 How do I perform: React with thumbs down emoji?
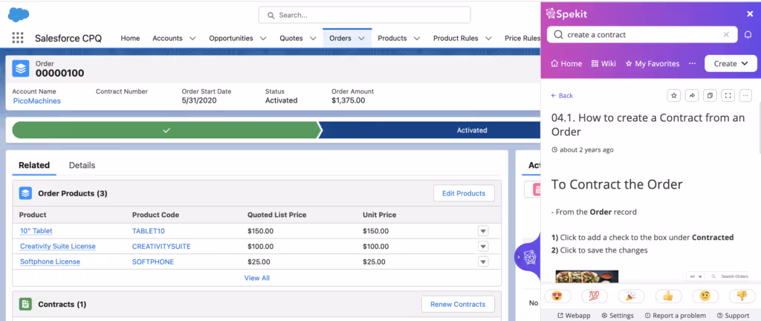[742, 296]
